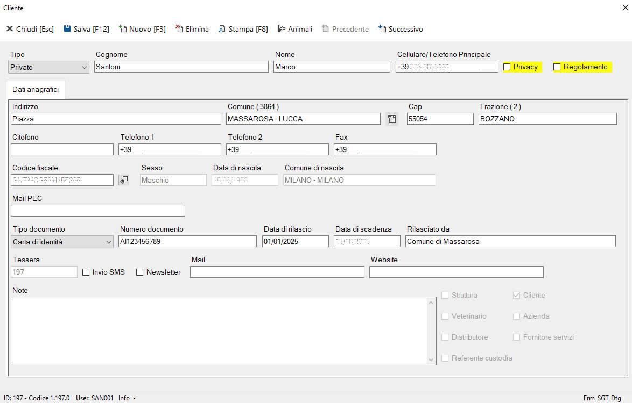Click the Note scrollbar down arrow
Screen dimensions: 632x403
tap(431, 359)
